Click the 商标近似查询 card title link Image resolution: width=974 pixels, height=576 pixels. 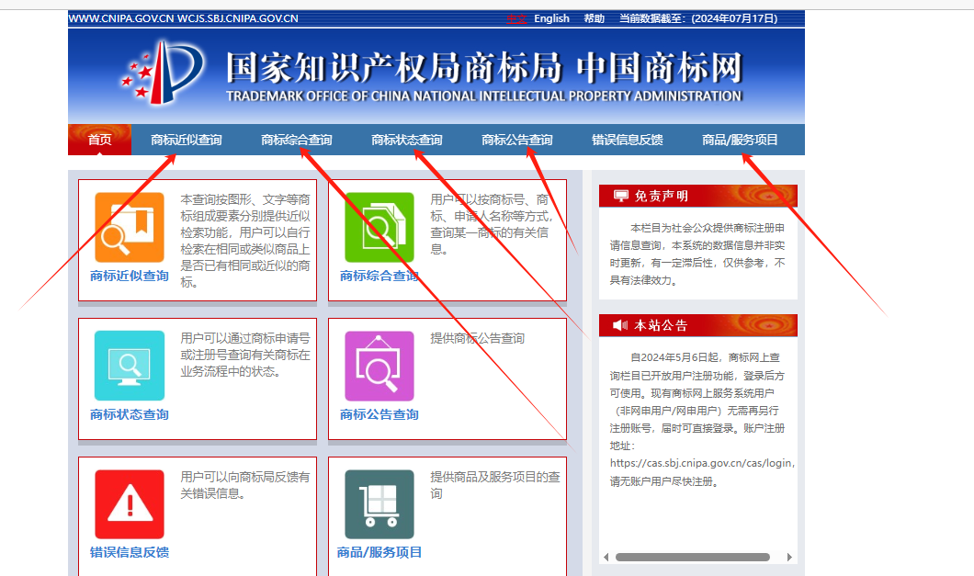[130, 276]
